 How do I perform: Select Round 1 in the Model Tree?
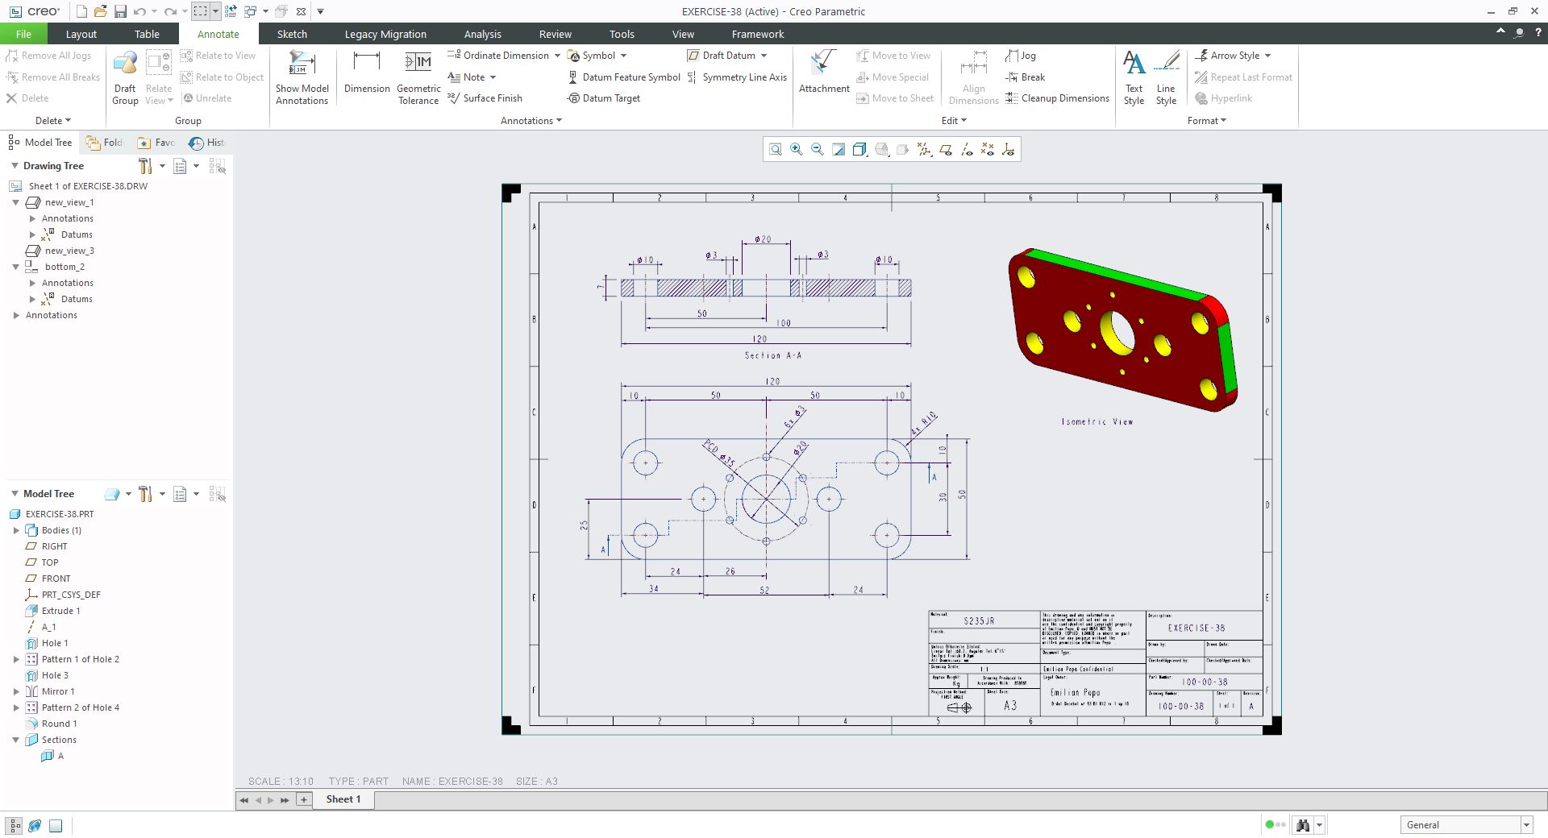tap(60, 724)
